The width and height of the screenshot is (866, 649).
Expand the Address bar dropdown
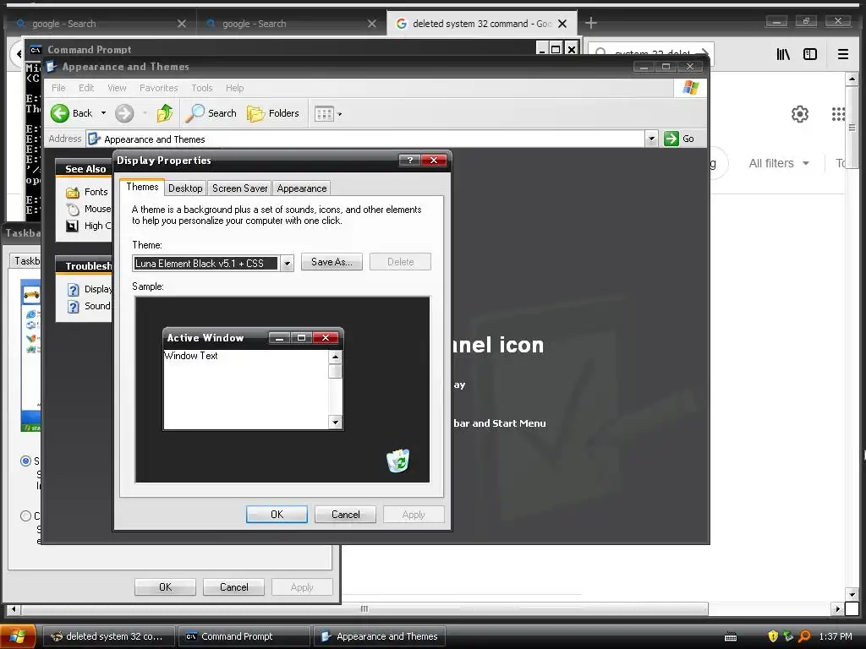pyautogui.click(x=651, y=139)
